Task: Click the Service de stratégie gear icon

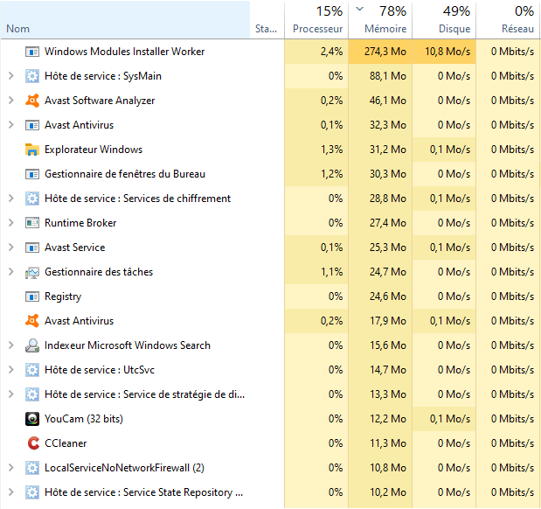Action: (x=32, y=394)
